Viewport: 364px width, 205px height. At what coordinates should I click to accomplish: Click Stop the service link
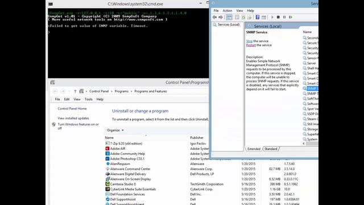point(249,41)
